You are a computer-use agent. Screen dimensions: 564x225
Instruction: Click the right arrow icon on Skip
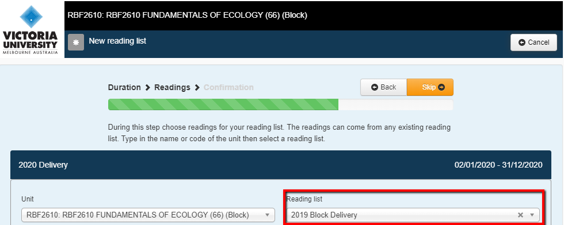click(441, 87)
